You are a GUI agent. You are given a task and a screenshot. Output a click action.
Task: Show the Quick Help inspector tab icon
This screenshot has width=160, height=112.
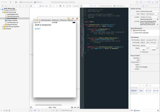pyautogui.click(x=147, y=6)
